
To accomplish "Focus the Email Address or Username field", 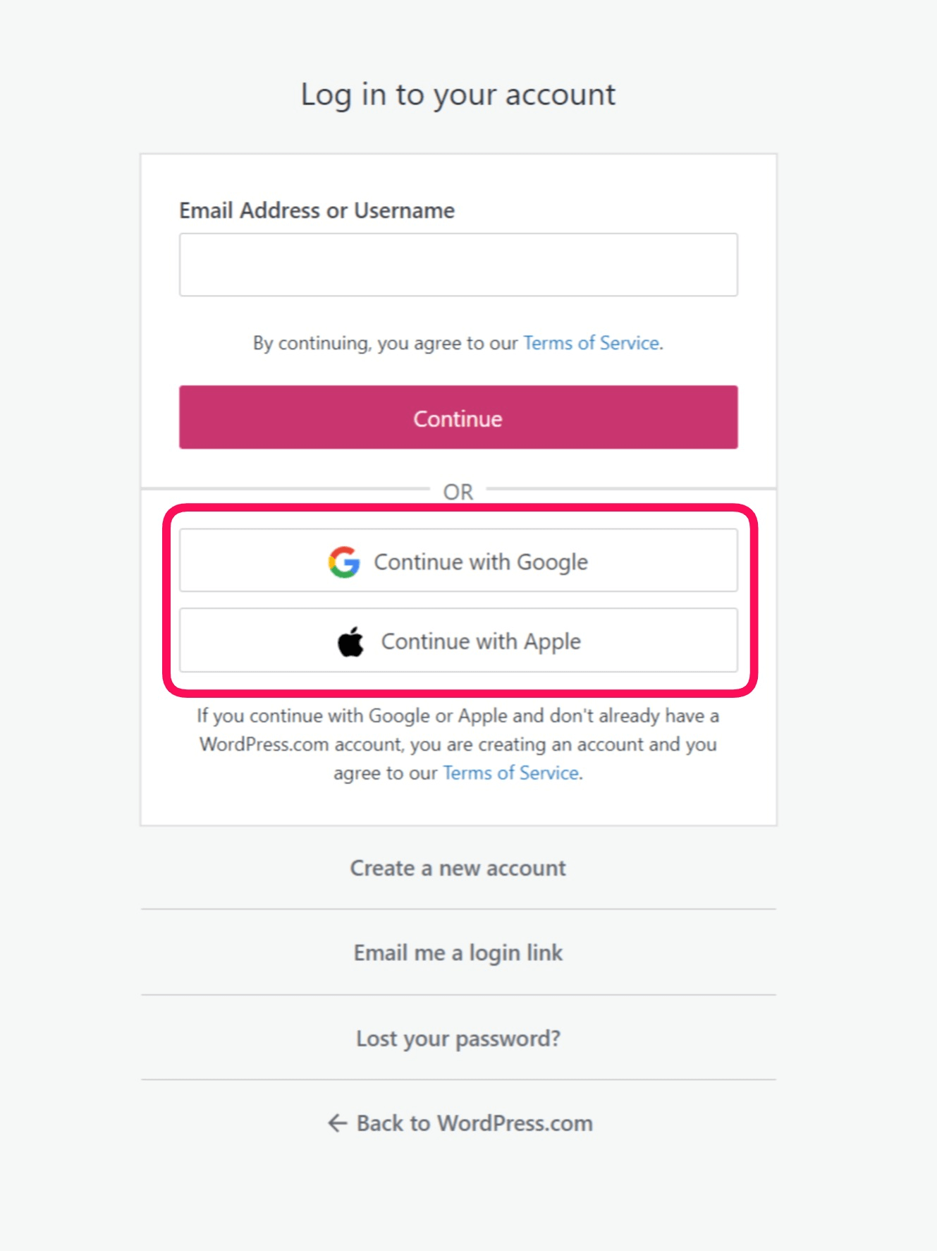I will click(x=458, y=265).
